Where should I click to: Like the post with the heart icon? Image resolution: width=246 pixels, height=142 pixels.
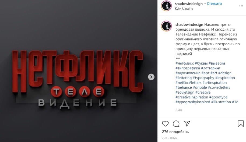pyautogui.click(x=165, y=124)
